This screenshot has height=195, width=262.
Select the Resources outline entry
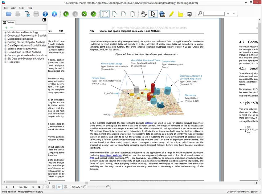pyautogui.click(x=13, y=62)
